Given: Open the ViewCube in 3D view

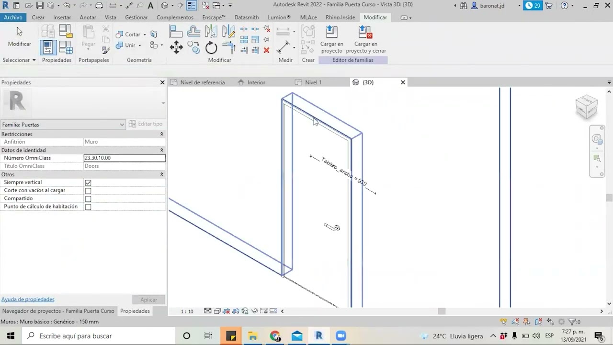Looking at the screenshot, I should click(x=587, y=107).
